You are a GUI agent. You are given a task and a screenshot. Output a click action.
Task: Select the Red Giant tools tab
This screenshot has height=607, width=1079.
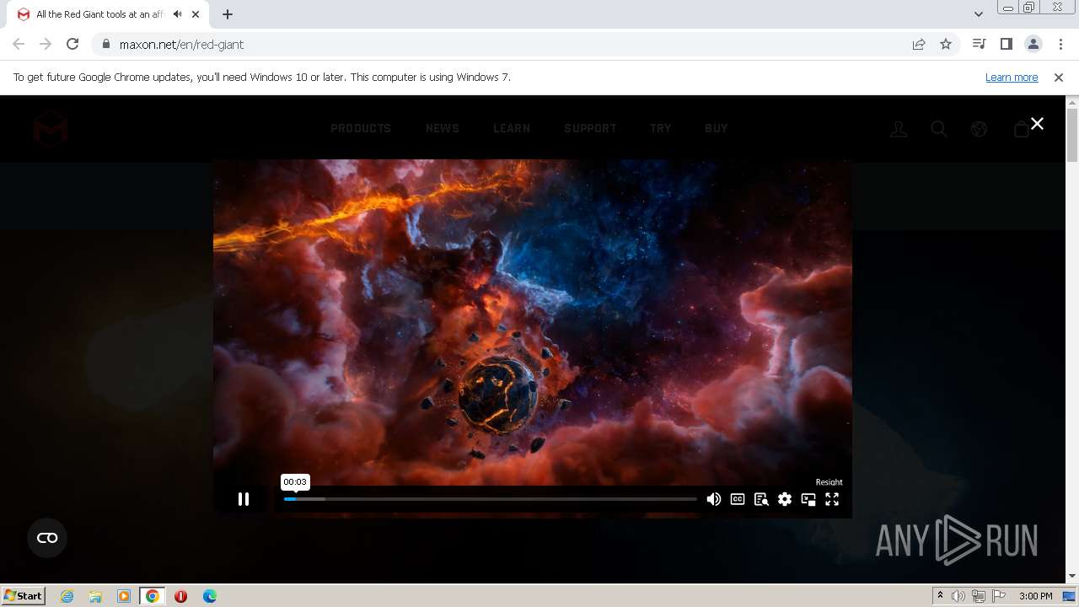[99, 14]
